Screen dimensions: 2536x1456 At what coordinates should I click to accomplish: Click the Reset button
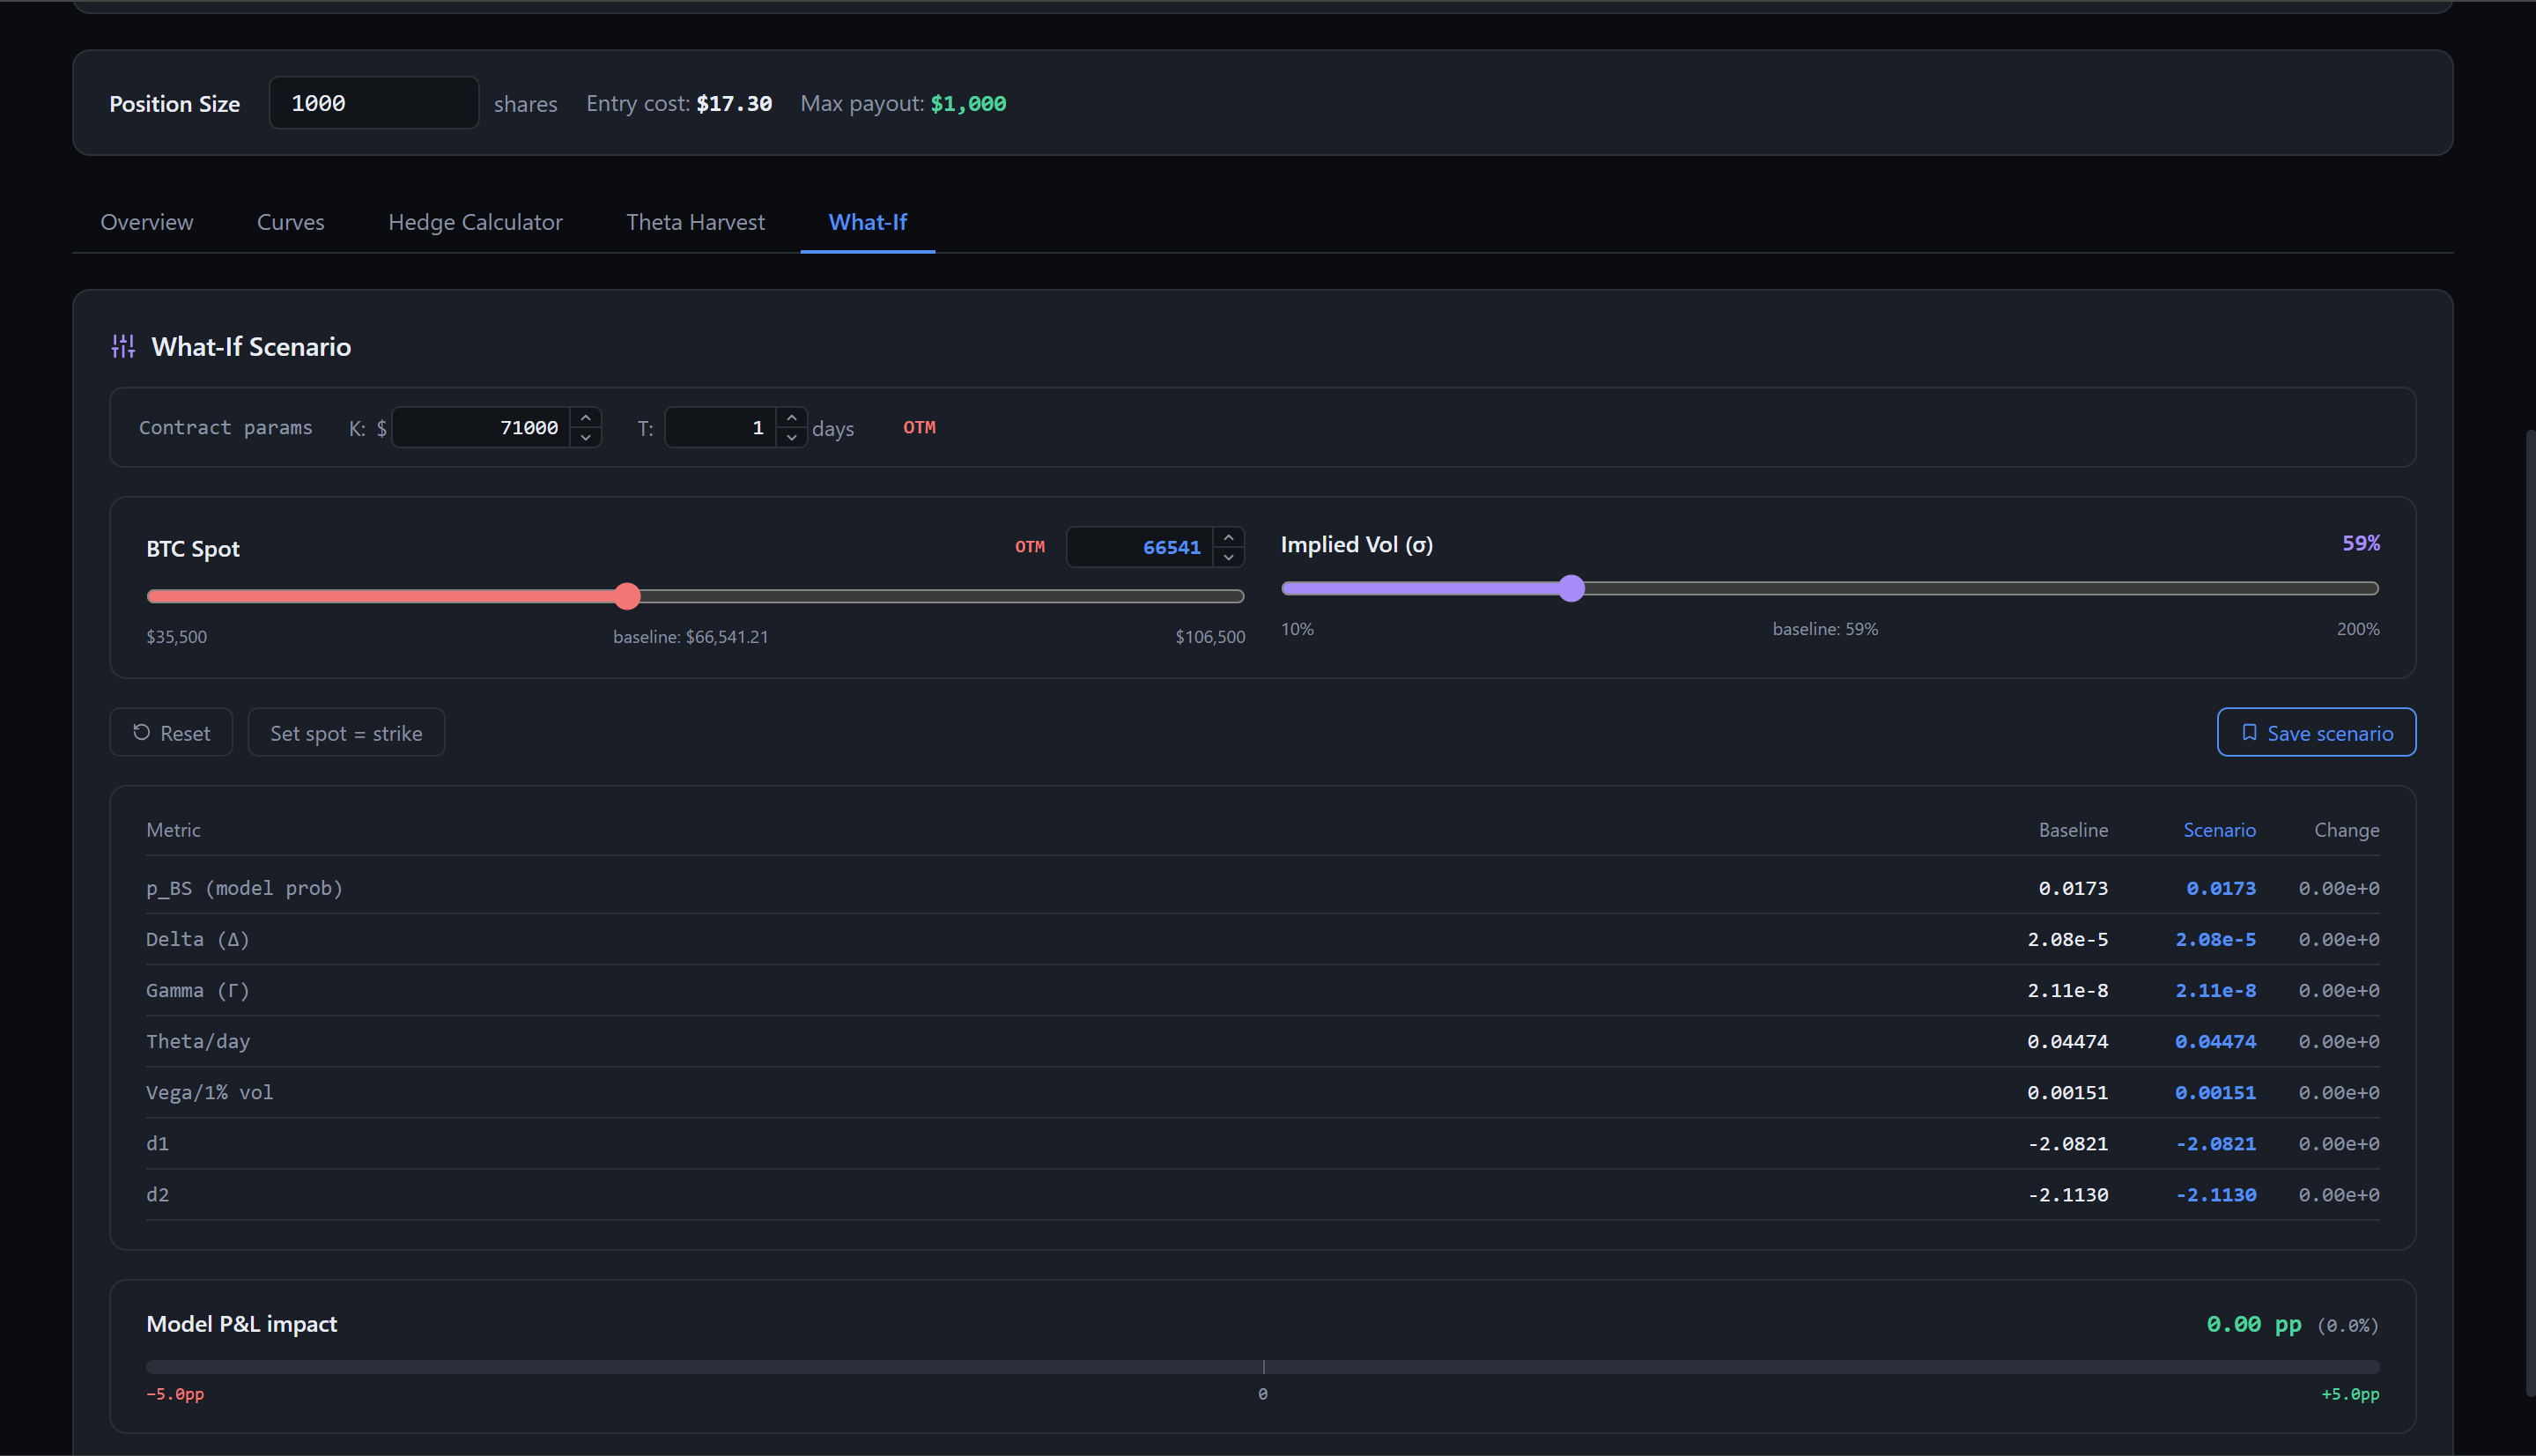(x=171, y=733)
